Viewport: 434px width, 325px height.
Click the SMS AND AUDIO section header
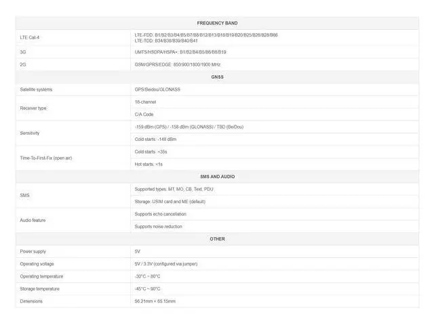[217, 177]
